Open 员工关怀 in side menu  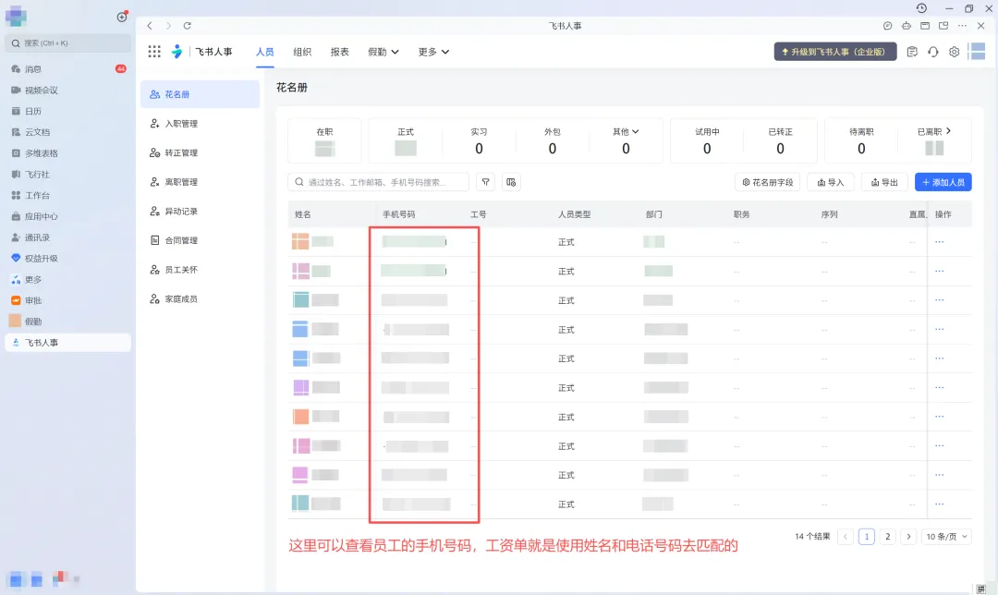[200, 270]
